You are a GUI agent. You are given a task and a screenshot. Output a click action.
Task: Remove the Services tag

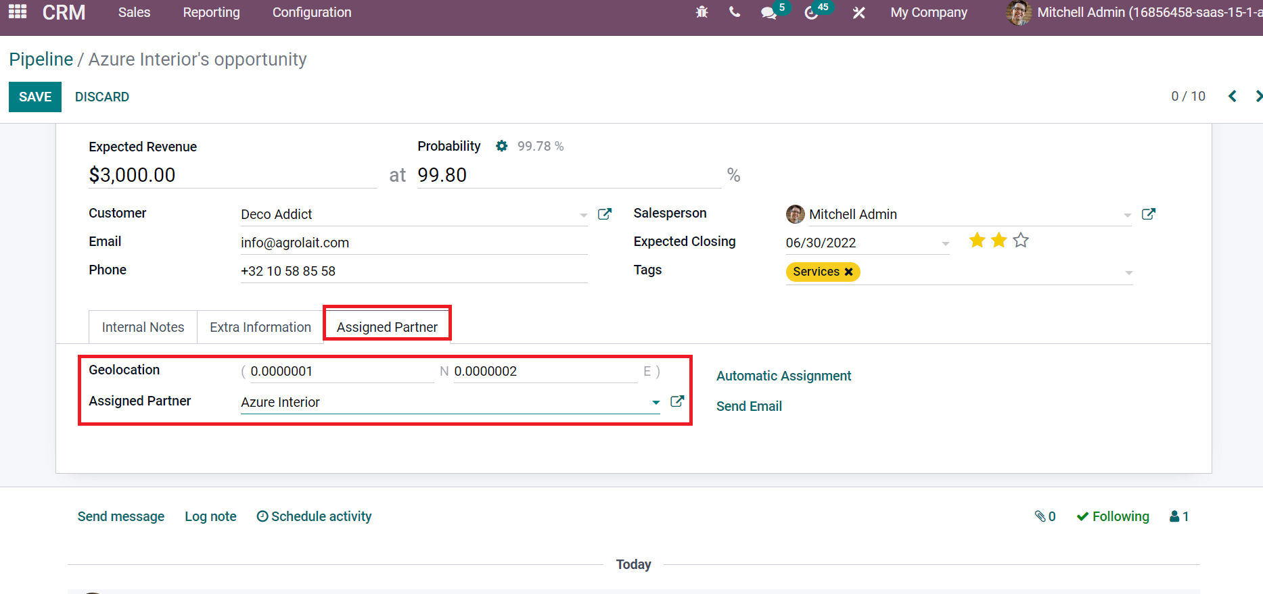point(848,272)
